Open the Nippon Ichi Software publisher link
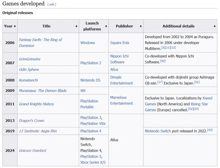 point(119,59)
